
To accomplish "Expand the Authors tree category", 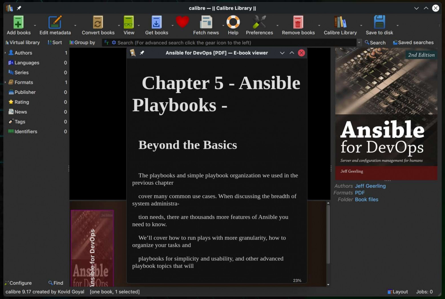I will pyautogui.click(x=5, y=53).
